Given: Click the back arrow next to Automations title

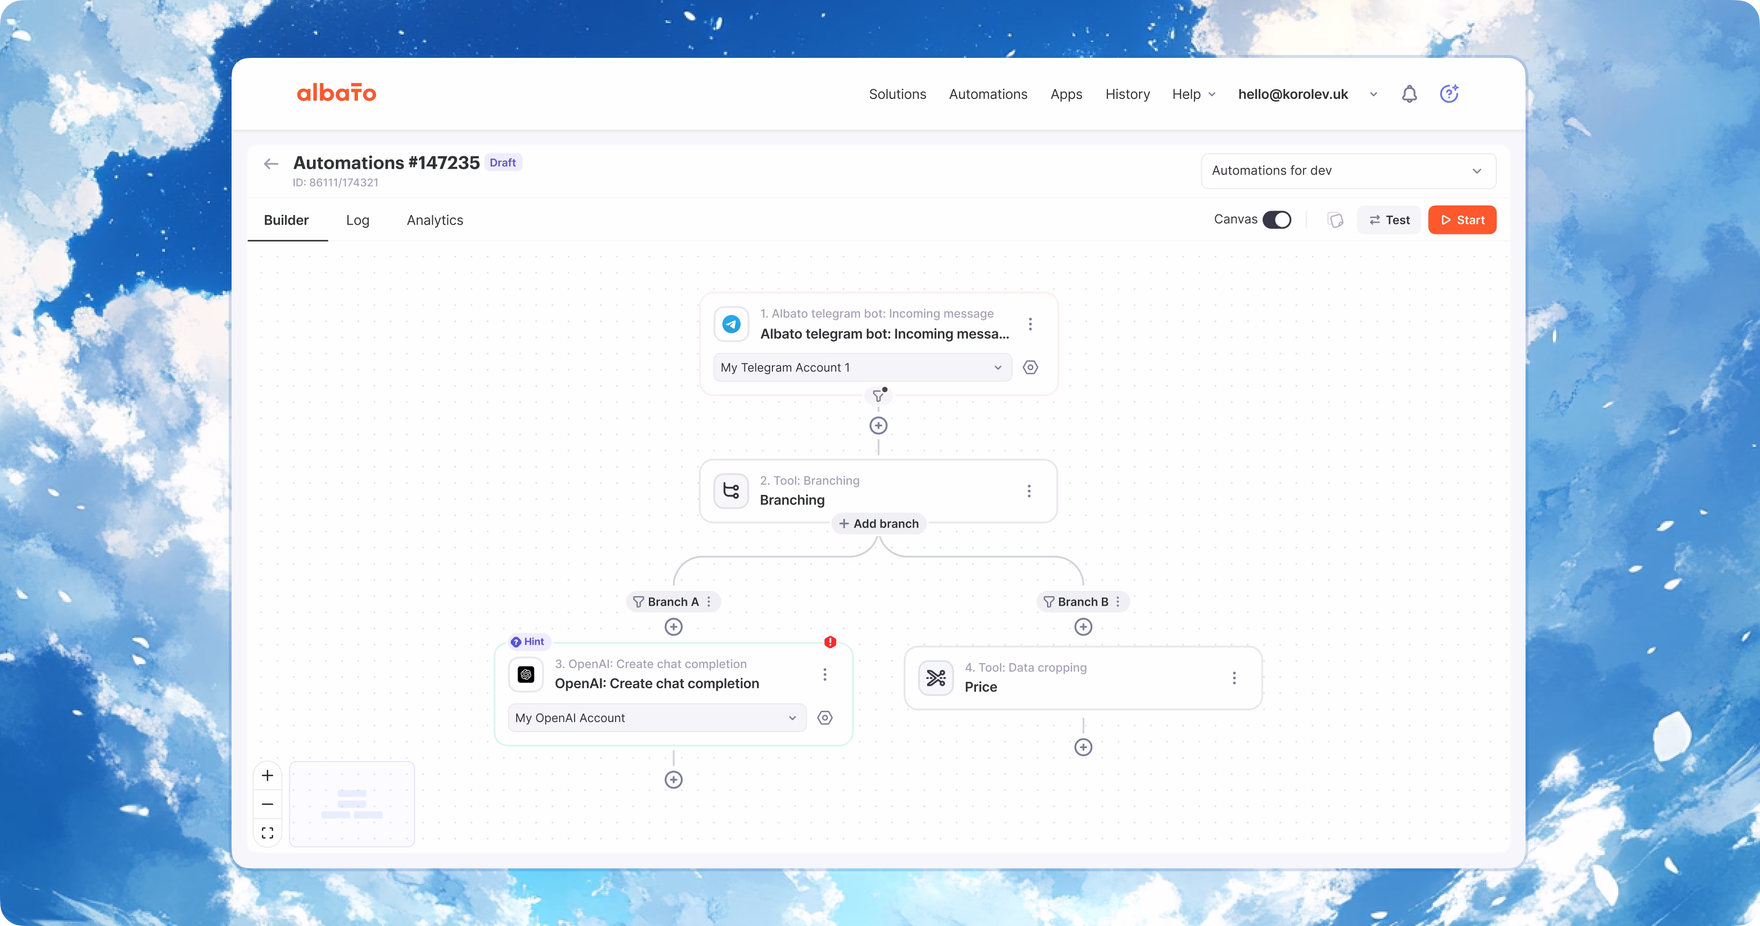Looking at the screenshot, I should 271,164.
